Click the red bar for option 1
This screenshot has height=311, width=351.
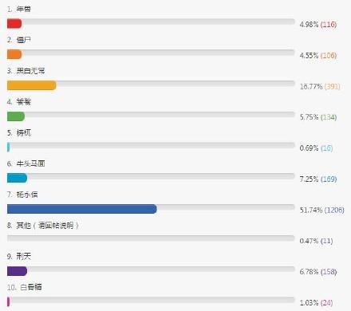coord(14,24)
